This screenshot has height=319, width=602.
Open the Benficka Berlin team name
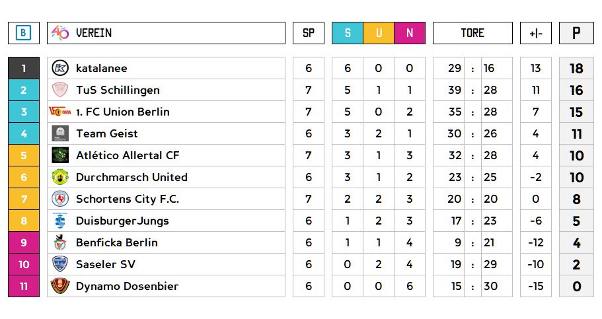(117, 242)
